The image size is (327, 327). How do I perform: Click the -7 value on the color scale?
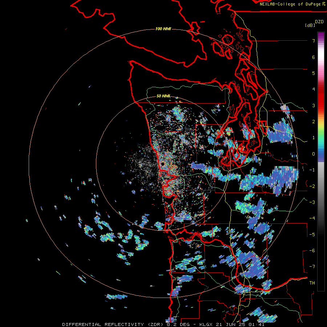pyautogui.click(x=312, y=267)
